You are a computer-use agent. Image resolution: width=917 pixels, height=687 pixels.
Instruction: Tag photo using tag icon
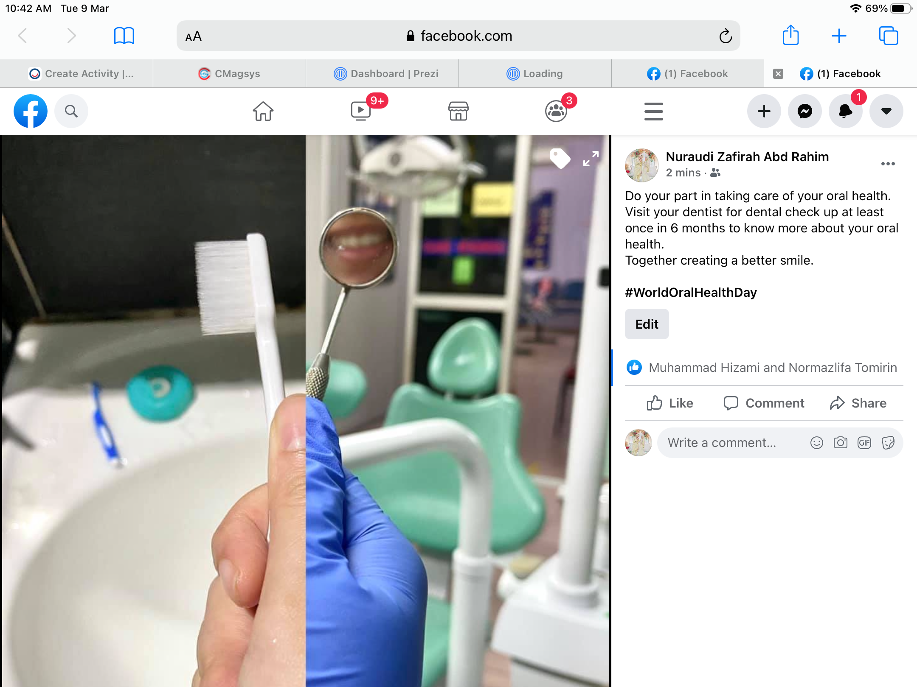[560, 159]
